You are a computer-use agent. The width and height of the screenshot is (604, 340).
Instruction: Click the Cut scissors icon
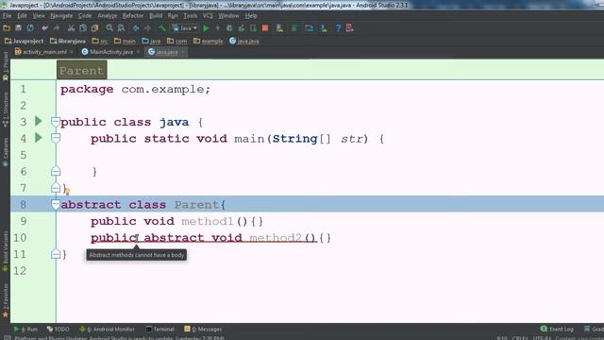click(71, 28)
